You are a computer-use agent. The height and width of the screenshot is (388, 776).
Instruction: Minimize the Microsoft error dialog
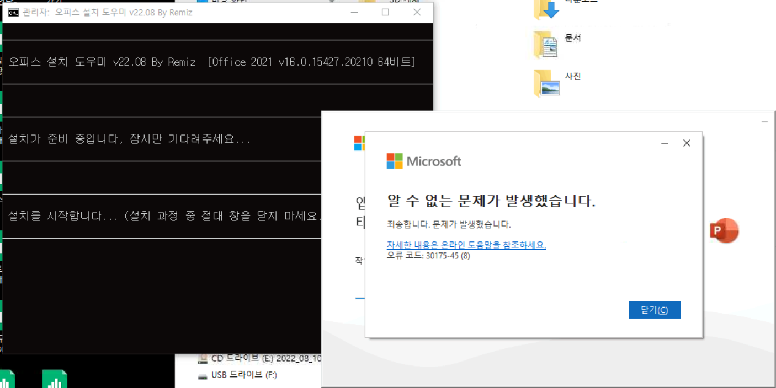665,143
